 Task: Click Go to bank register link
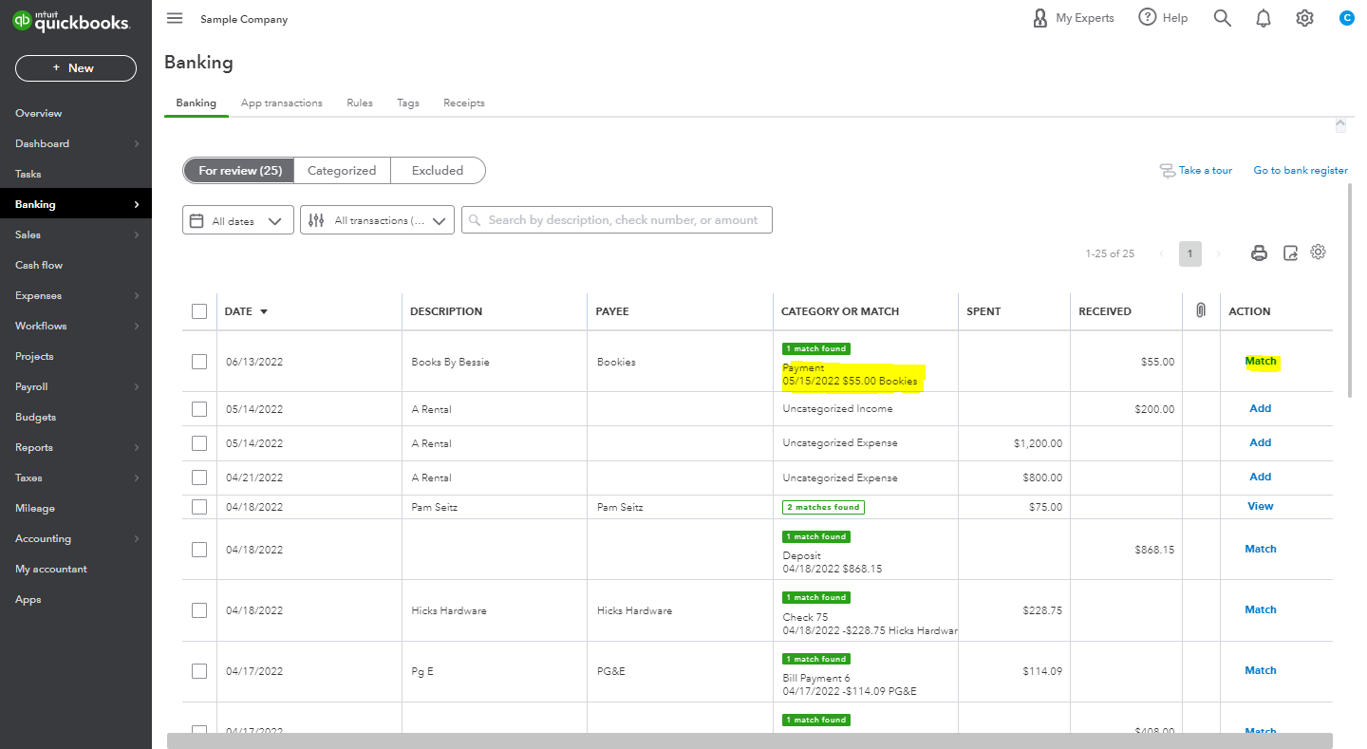tap(1301, 171)
